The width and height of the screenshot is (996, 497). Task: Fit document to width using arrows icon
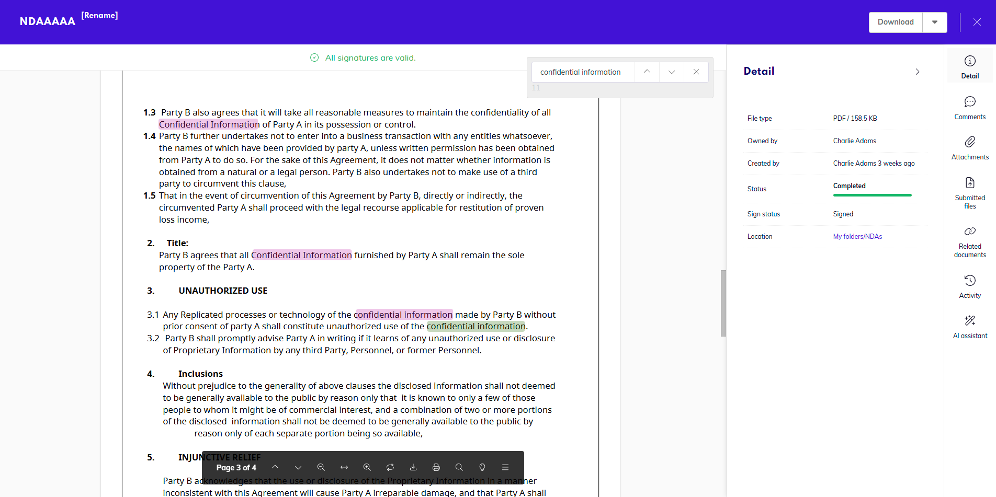pos(344,467)
